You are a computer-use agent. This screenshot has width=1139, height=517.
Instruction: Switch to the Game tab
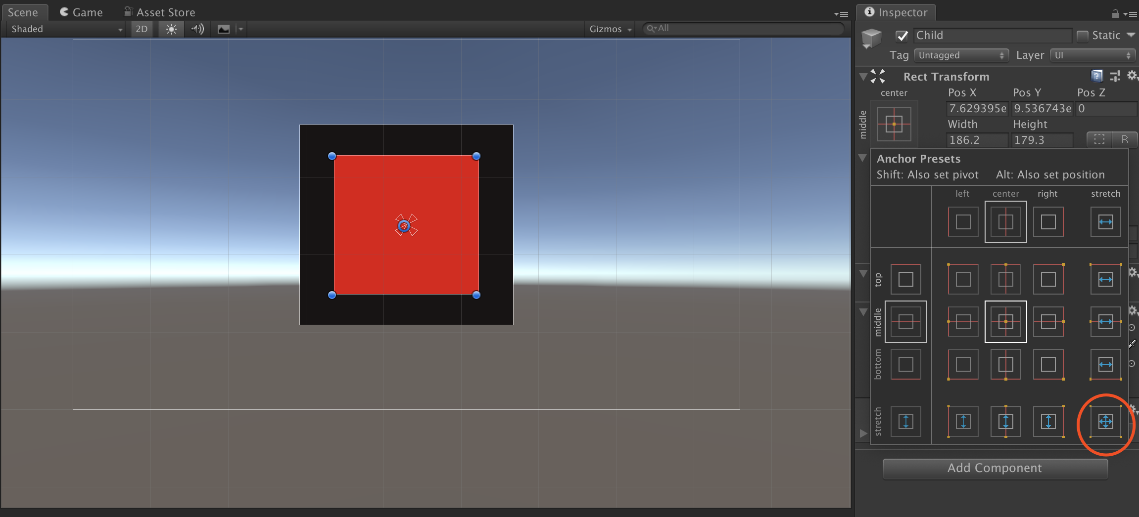coord(81,12)
